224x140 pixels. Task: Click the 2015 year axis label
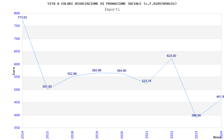47,135
